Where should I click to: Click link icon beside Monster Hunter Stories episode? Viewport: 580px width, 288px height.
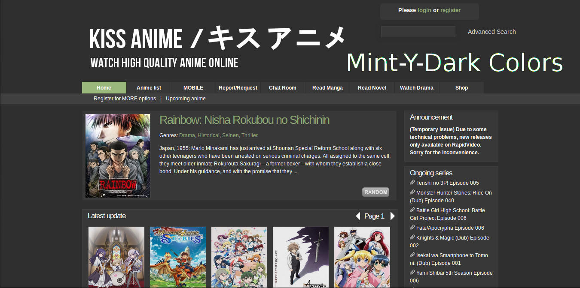point(412,192)
